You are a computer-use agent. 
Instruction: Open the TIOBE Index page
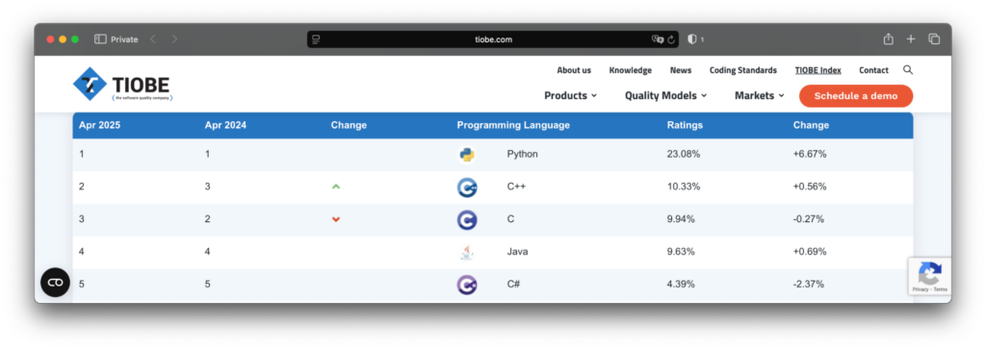818,70
